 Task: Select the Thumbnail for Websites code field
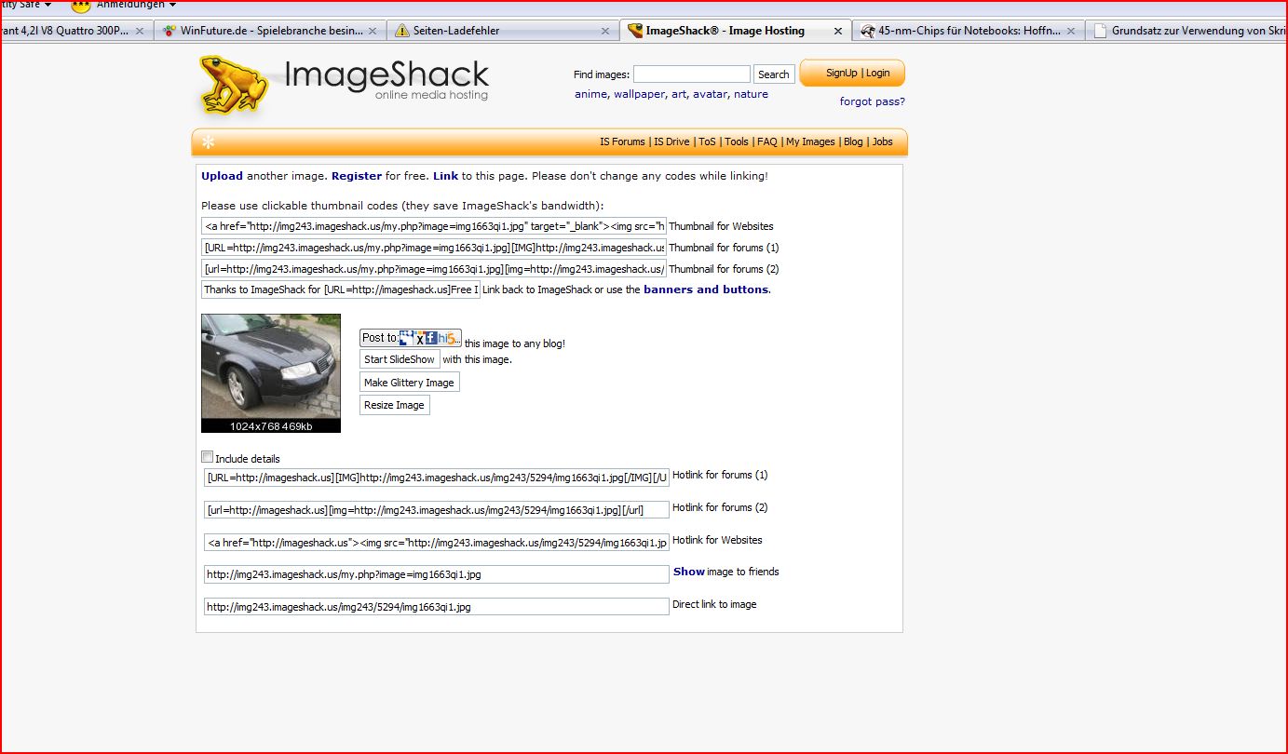pos(434,226)
